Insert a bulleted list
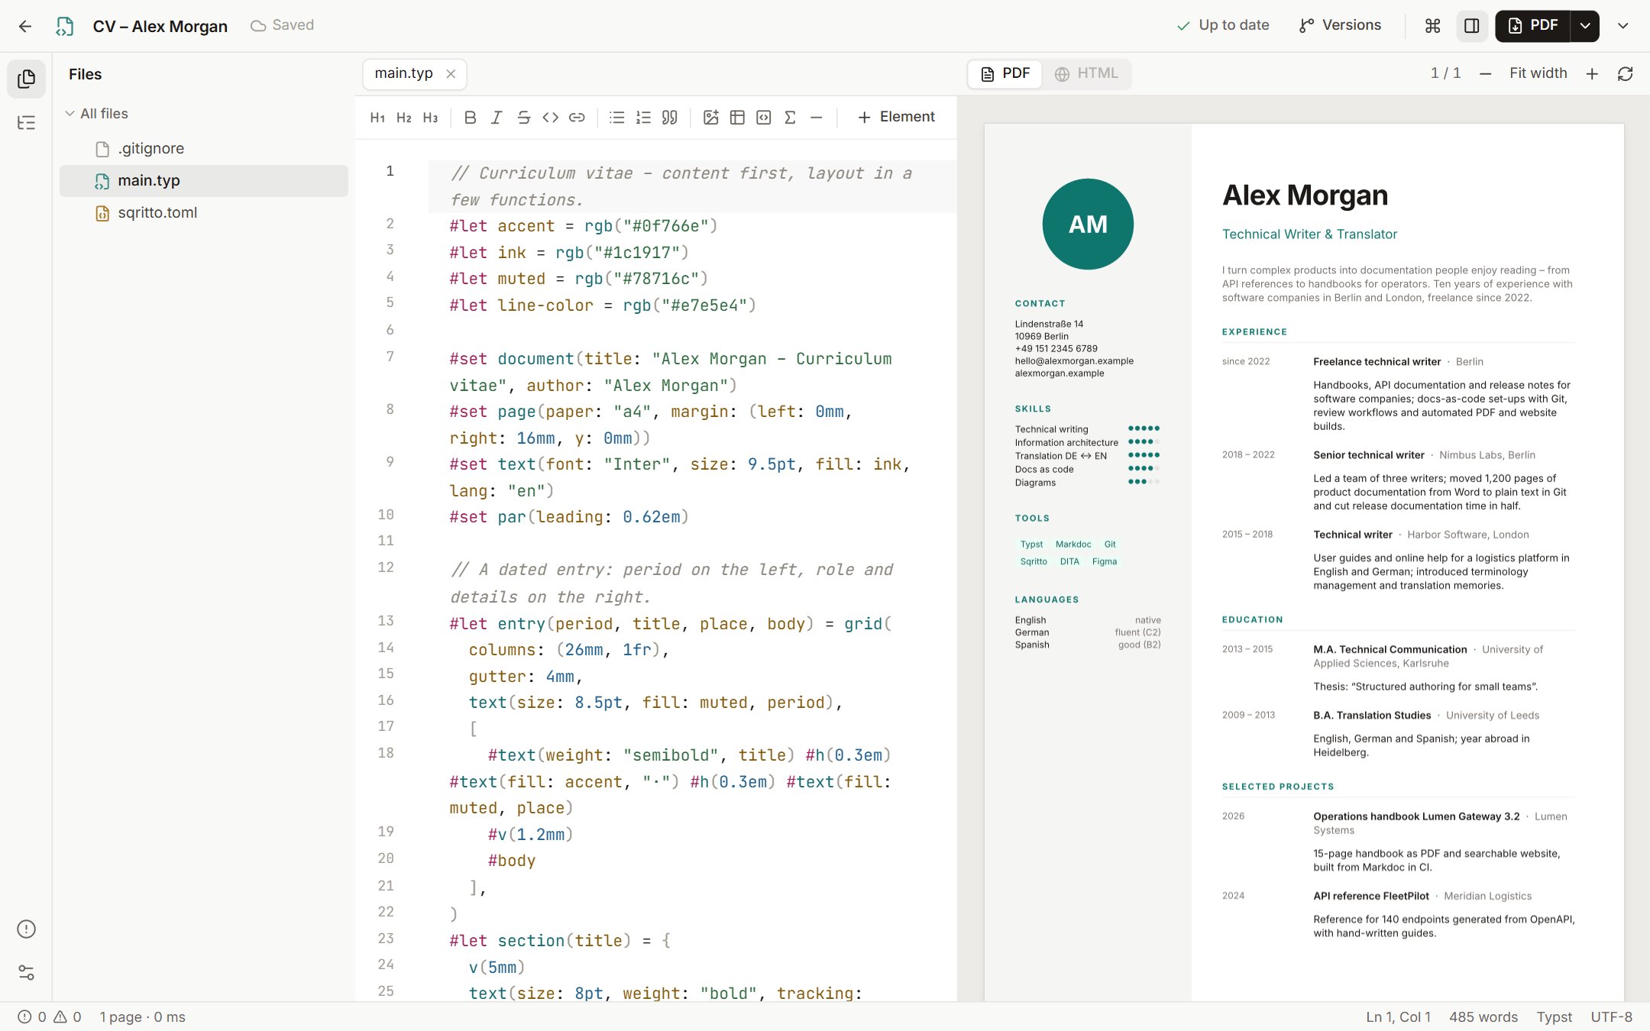1650x1031 pixels. click(616, 117)
